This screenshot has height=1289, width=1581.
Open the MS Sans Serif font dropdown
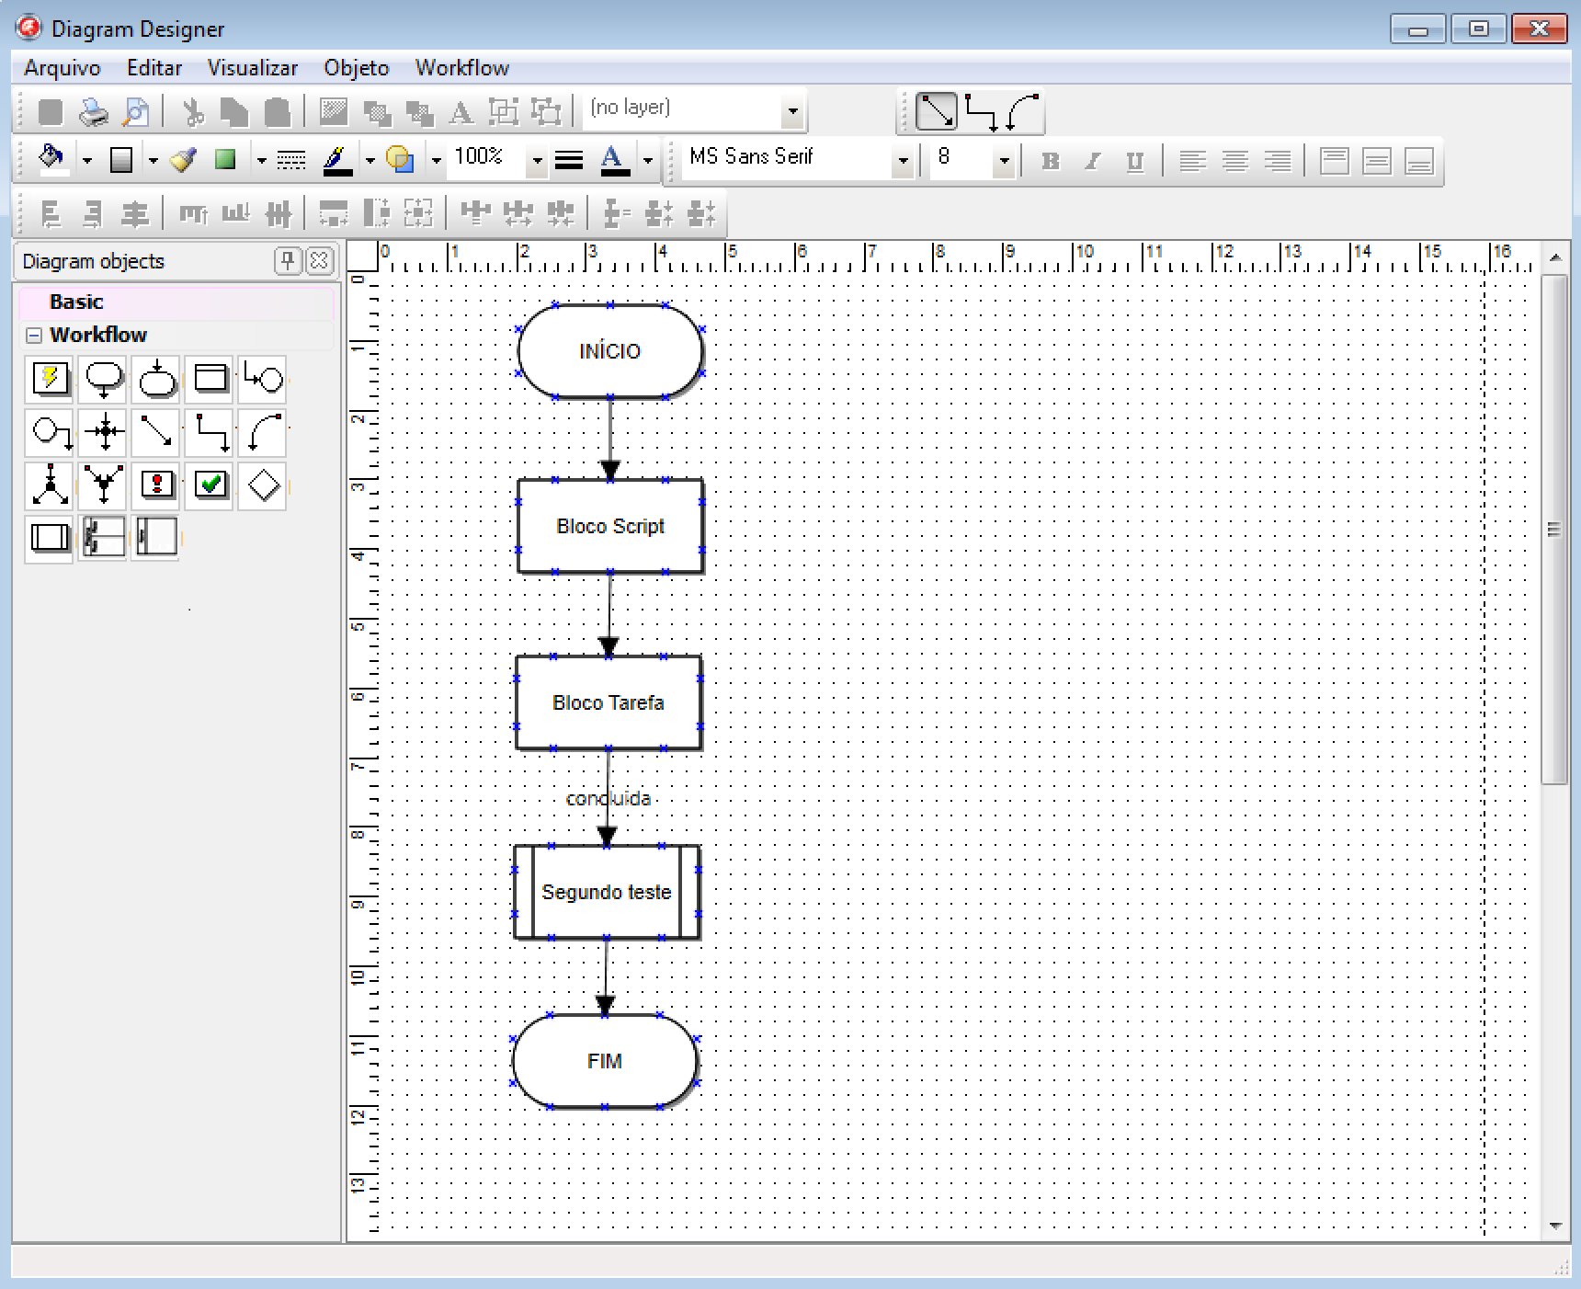903,160
